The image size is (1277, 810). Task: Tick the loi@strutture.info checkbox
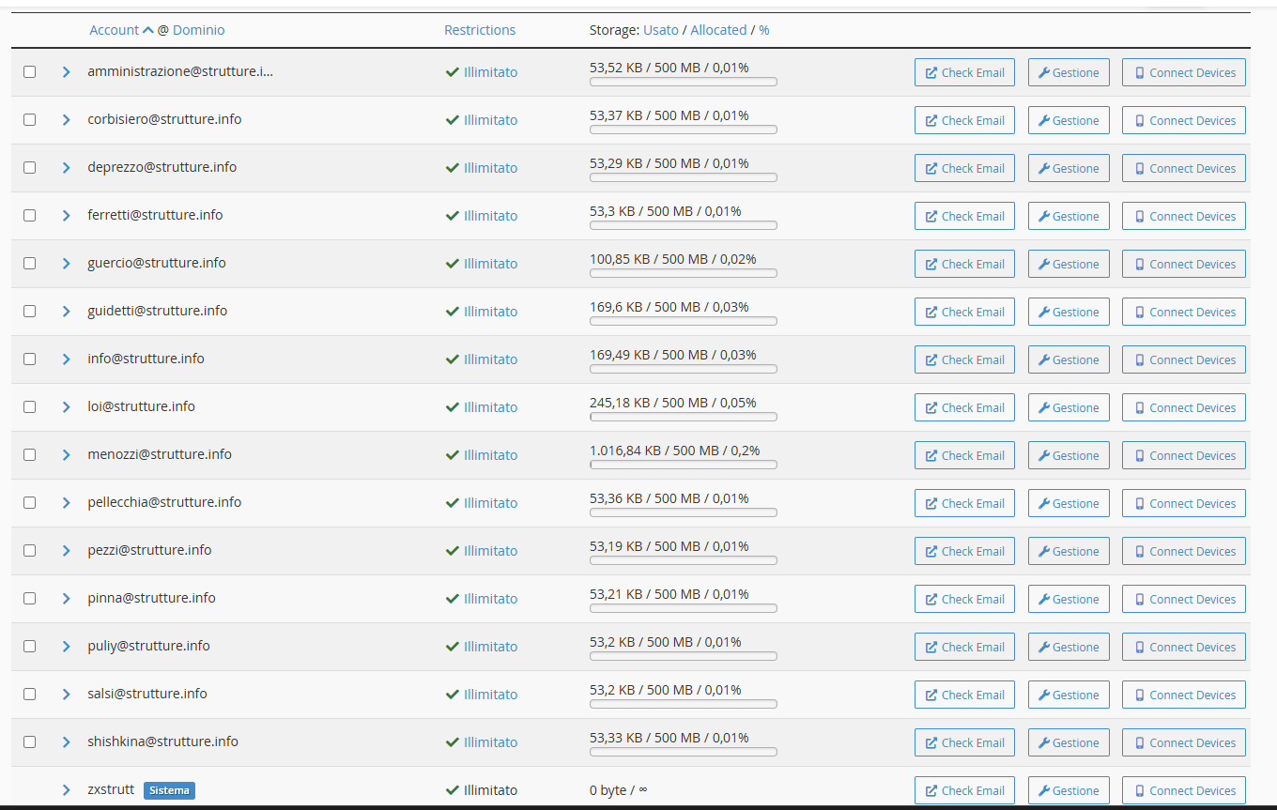tap(30, 406)
